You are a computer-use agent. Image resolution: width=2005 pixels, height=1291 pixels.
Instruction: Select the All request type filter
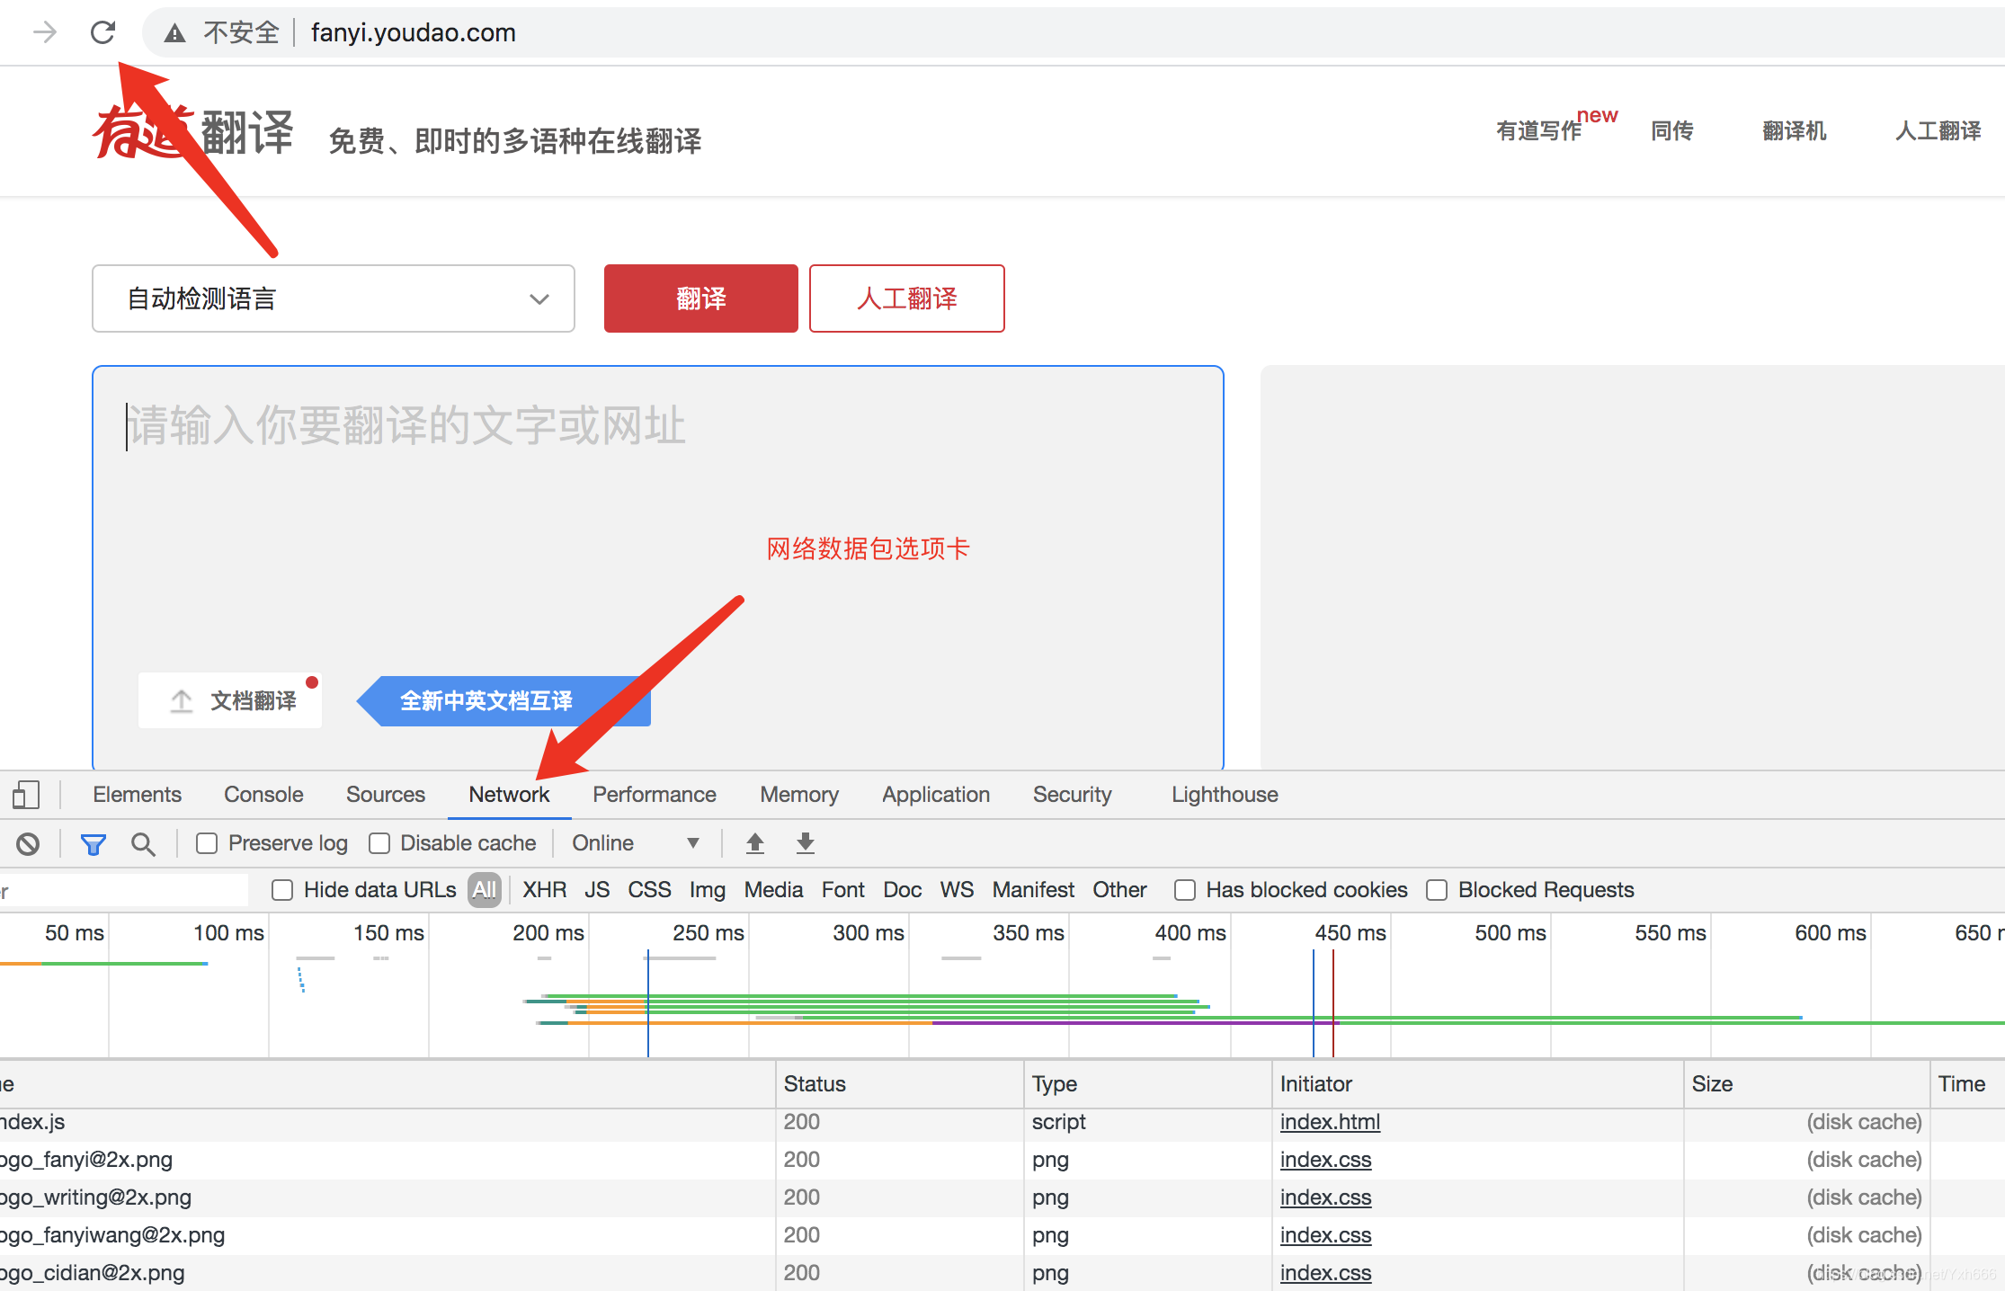(485, 890)
